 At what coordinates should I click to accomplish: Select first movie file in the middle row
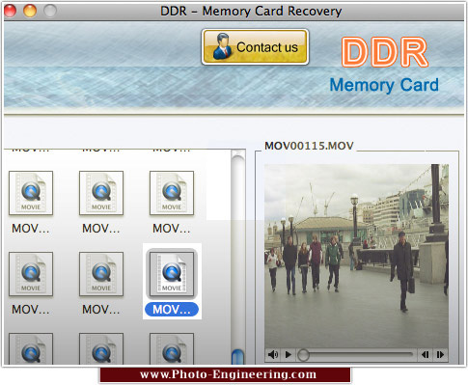(31, 274)
